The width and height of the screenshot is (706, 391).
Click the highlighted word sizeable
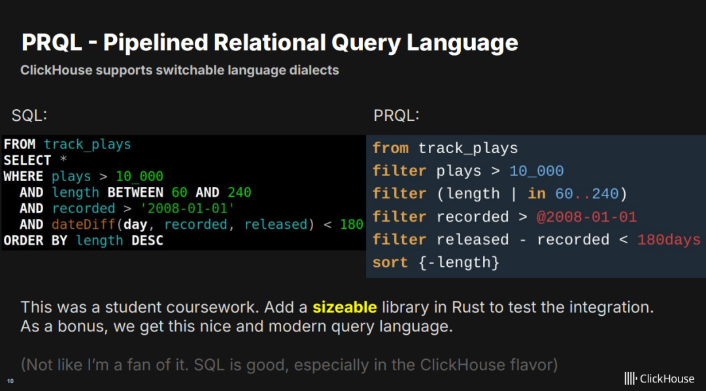pos(345,307)
